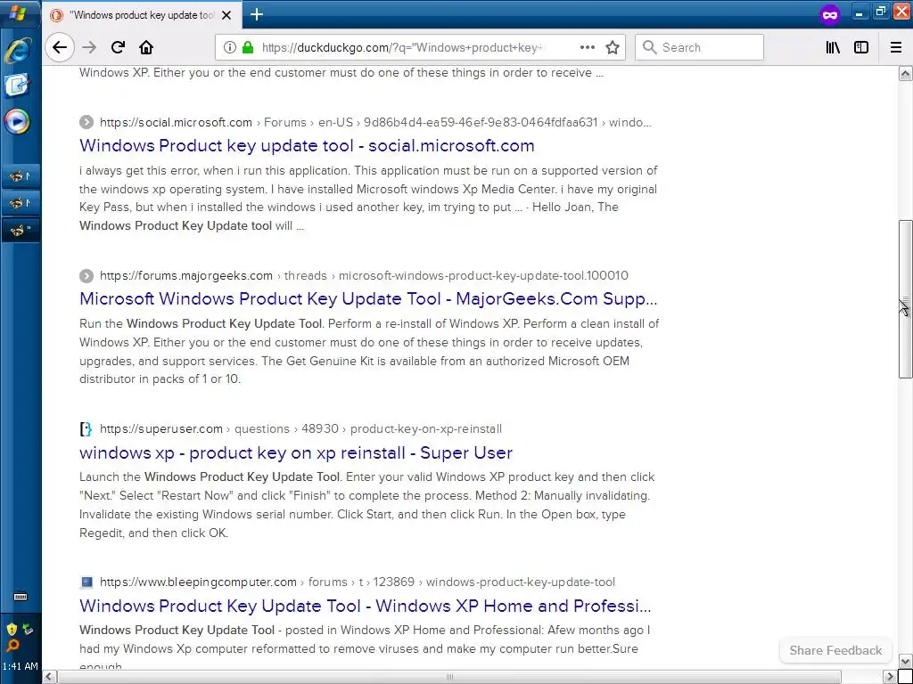The width and height of the screenshot is (913, 684).
Task: Click Show Desktop quick launch icon
Action: coord(18,85)
